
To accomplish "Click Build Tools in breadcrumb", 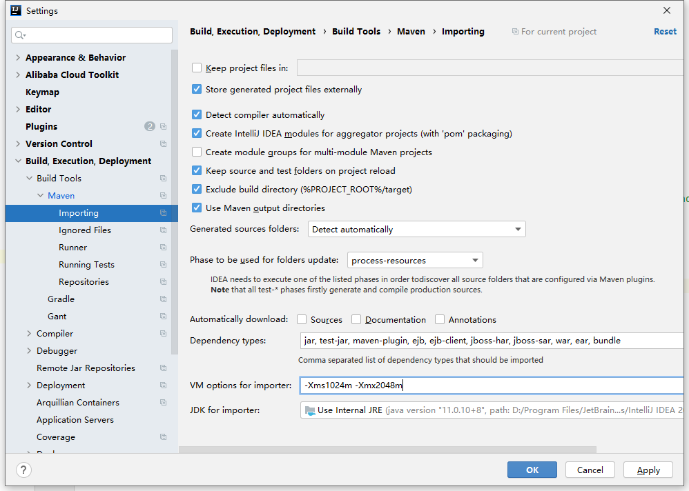I will click(356, 32).
